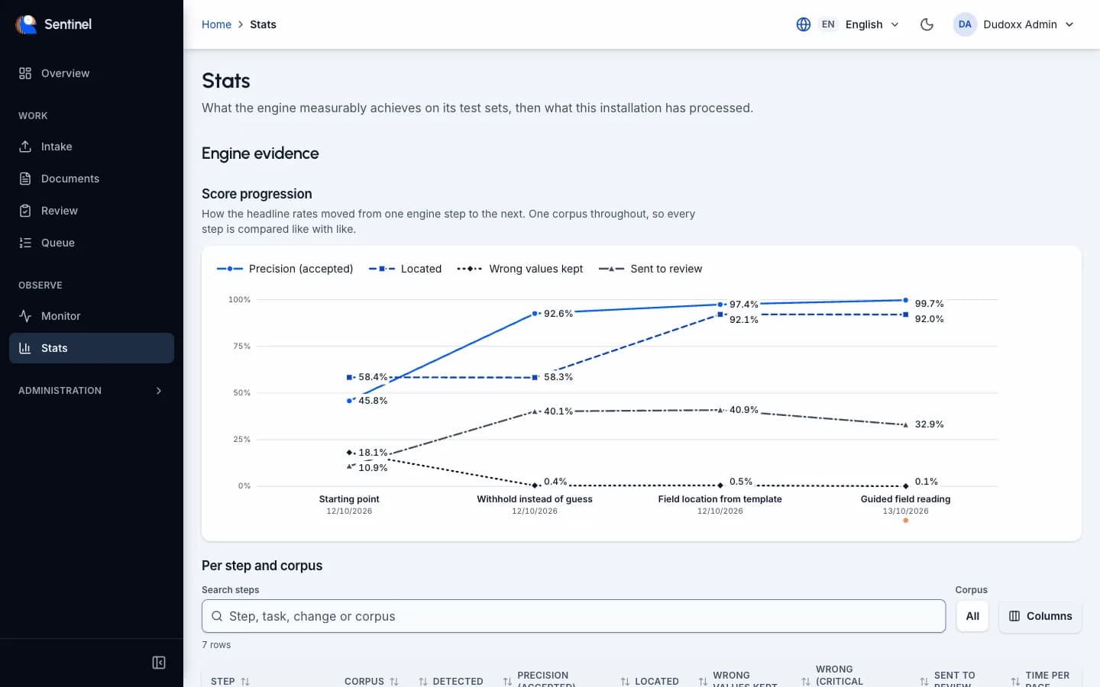The image size is (1100, 687).
Task: Click the search magnifier icon in Search steps
Action: pyautogui.click(x=217, y=616)
